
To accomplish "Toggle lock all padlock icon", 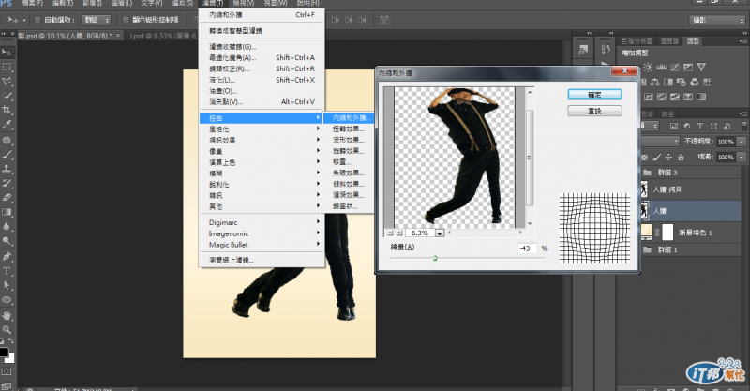I will pos(681,157).
